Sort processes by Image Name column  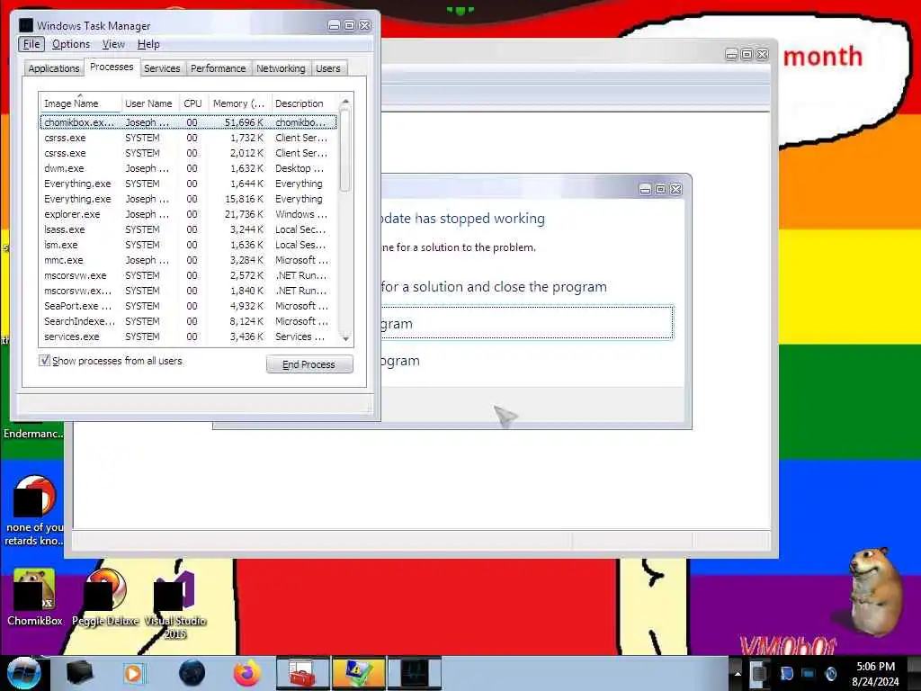click(80, 103)
